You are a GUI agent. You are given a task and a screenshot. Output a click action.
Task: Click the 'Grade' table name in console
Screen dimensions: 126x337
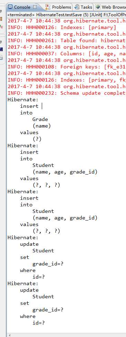[40, 119]
